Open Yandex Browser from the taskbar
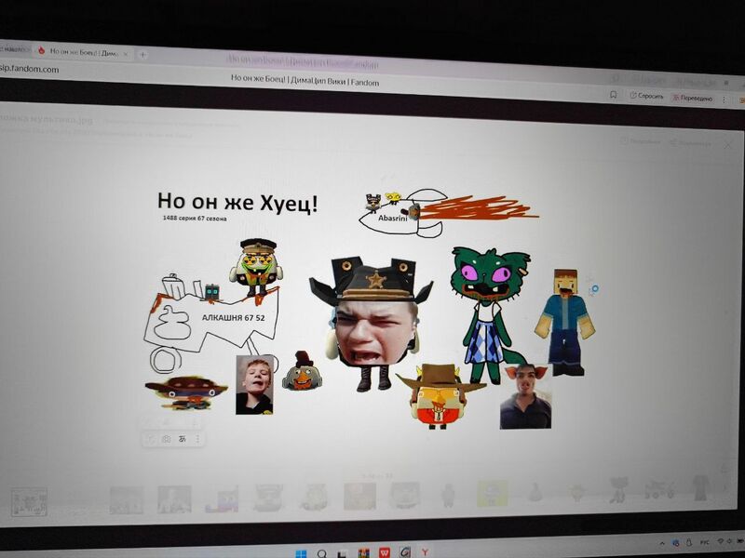745x558 pixels. [427, 552]
